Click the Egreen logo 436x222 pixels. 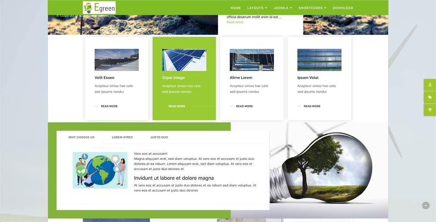coord(99,7)
